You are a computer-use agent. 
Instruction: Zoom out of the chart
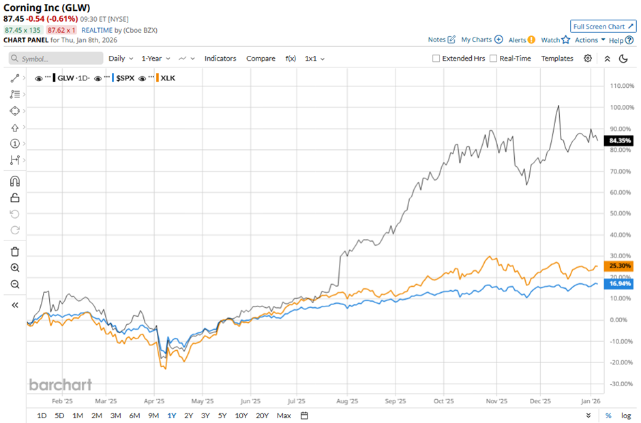coord(15,284)
